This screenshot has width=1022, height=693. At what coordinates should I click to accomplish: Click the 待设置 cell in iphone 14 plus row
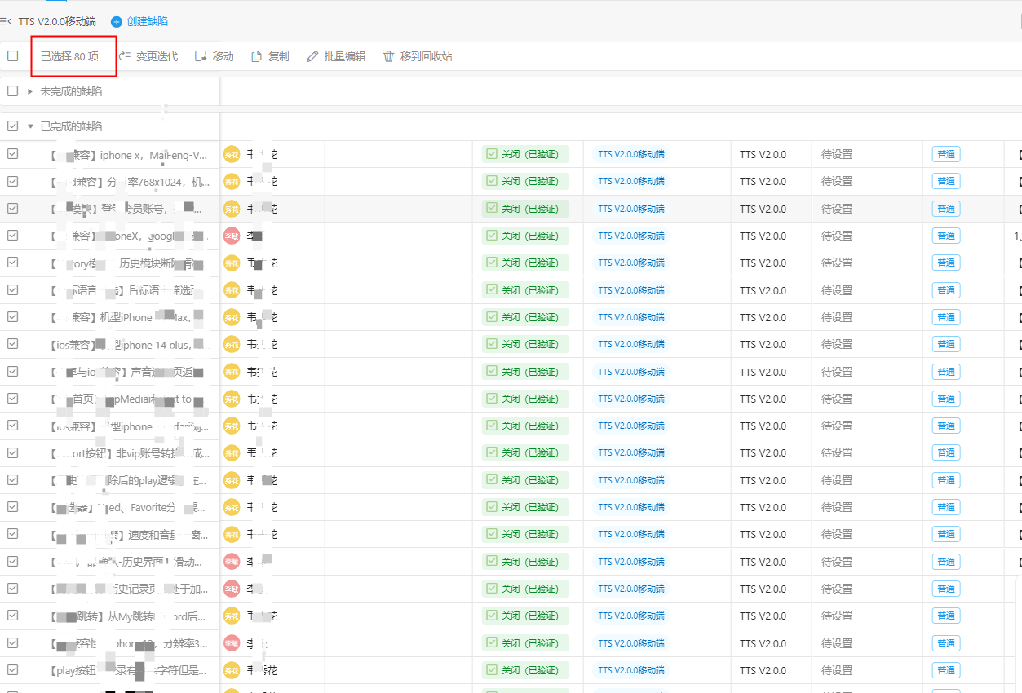(837, 344)
